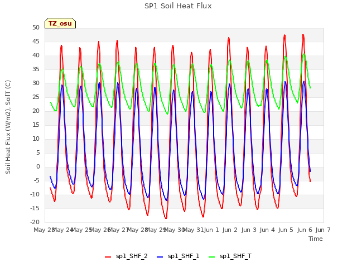Click the blue sp1_SHF_1 legend swatch

tap(160, 257)
